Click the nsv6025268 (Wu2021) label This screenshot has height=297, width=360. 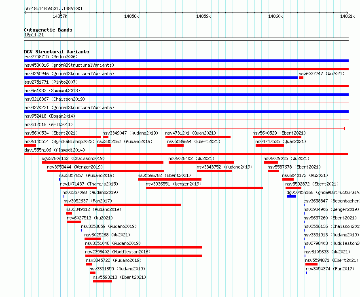click(x=107, y=235)
